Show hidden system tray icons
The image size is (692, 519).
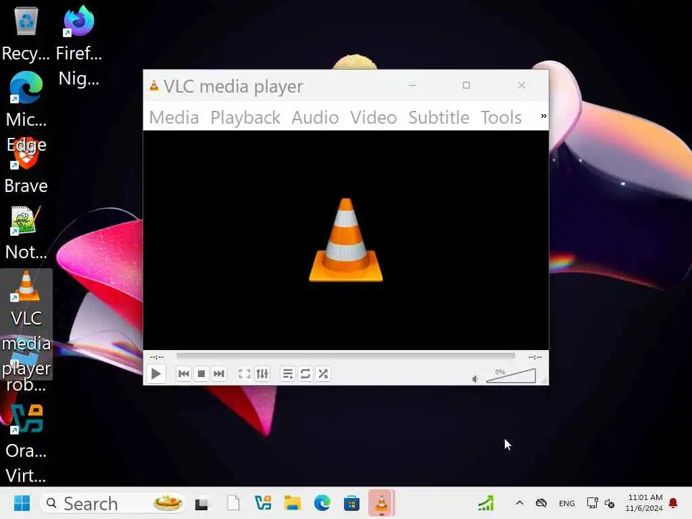tap(520, 503)
